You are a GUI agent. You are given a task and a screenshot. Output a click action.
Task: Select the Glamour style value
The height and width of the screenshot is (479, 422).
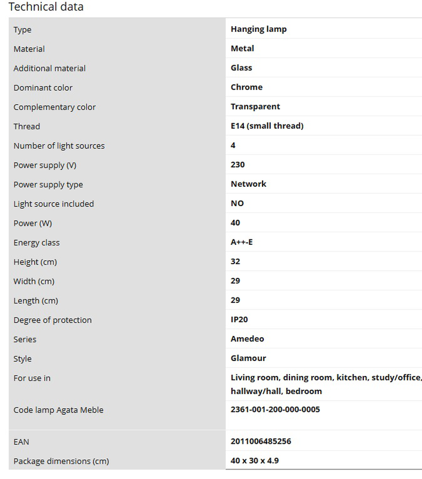(248, 358)
